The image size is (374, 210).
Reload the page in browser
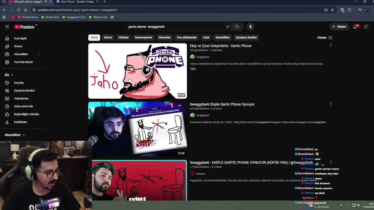[18, 10]
